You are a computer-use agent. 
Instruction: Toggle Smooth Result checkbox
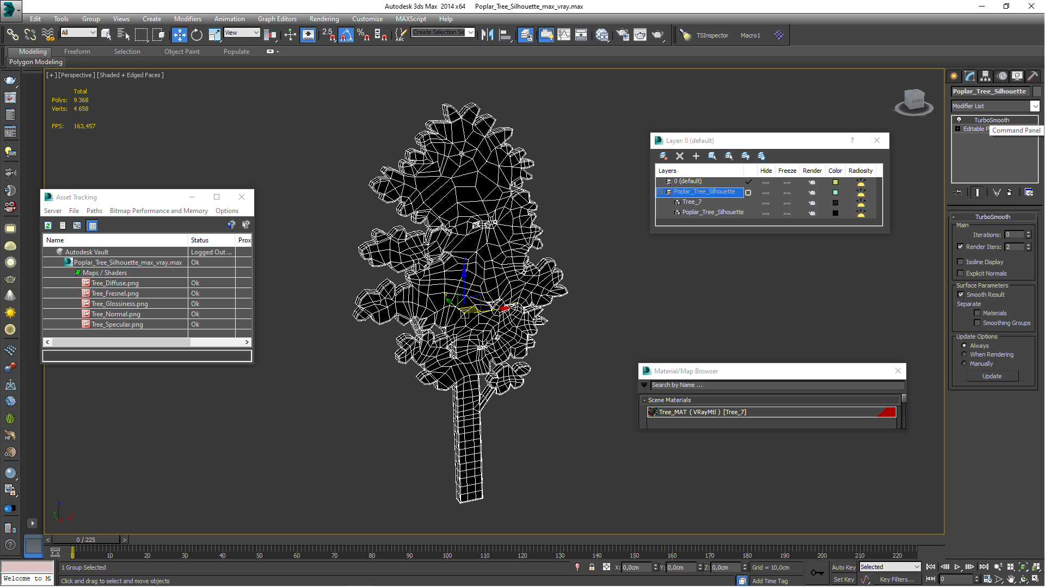click(961, 295)
